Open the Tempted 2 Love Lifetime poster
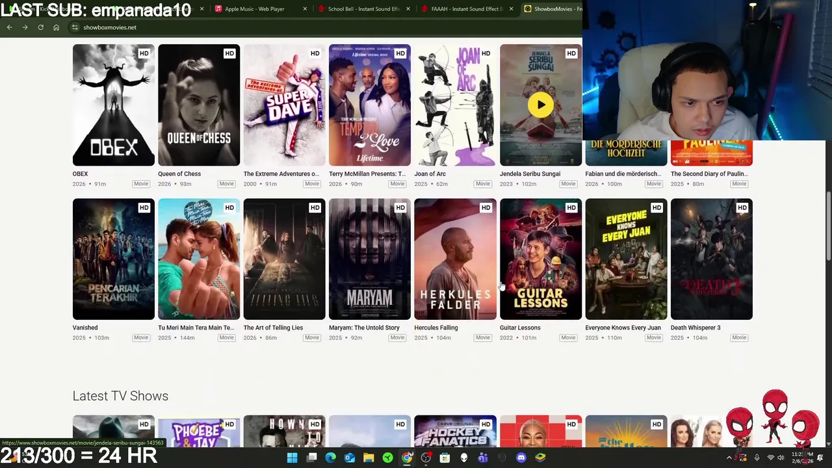Viewport: 832px width, 468px height. click(x=370, y=105)
